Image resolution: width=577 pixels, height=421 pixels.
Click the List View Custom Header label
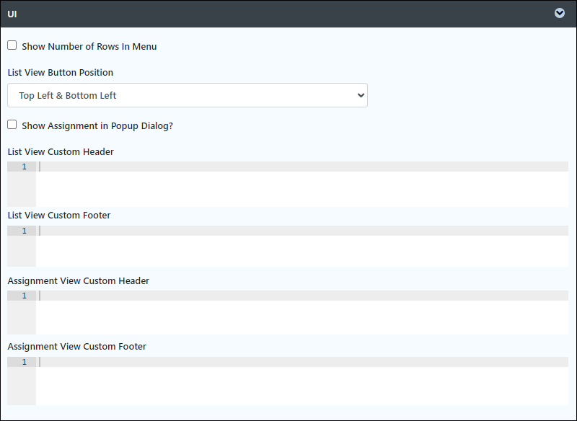tap(61, 152)
